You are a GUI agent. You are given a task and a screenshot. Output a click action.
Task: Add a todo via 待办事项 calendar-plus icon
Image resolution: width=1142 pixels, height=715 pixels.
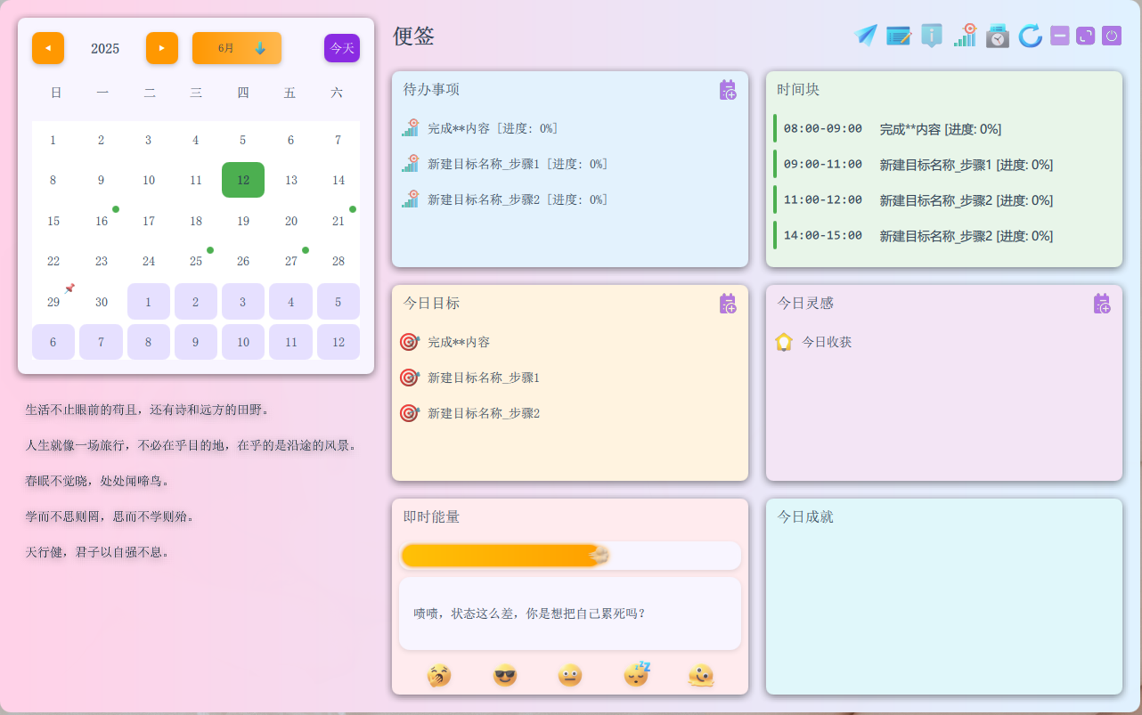(x=728, y=89)
